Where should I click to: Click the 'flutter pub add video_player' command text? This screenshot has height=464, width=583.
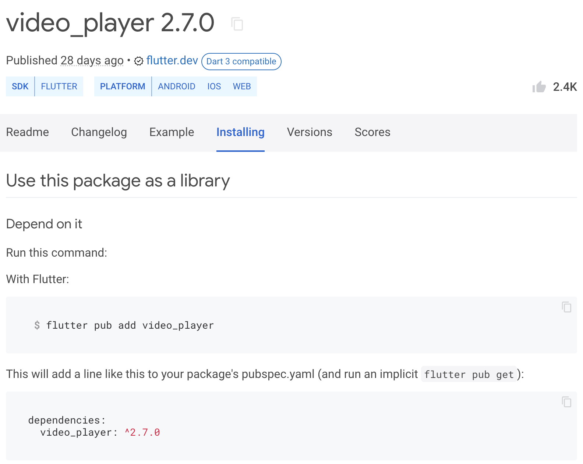coord(130,325)
